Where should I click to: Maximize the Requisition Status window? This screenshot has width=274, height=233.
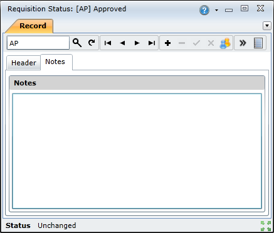pos(245,8)
